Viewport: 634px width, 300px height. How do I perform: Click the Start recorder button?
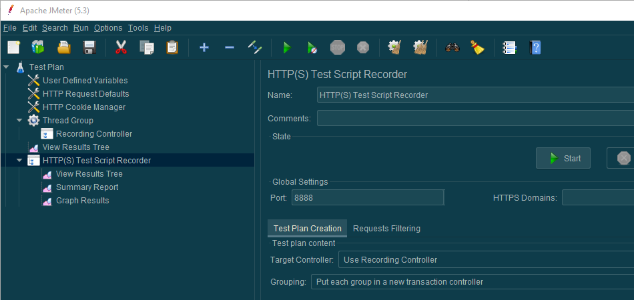[563, 158]
